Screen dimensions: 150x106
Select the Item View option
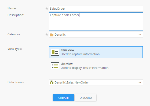click(x=96, y=52)
